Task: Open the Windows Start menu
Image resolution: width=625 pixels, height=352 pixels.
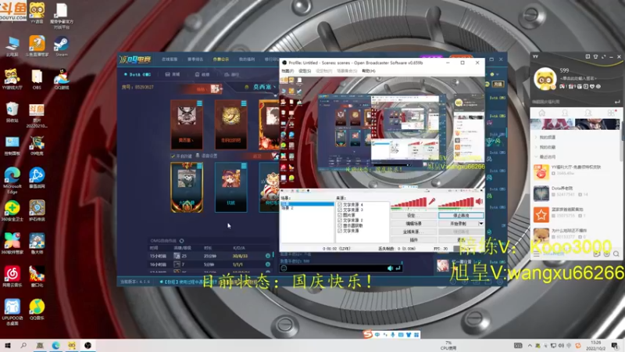Action: pyautogui.click(x=8, y=346)
